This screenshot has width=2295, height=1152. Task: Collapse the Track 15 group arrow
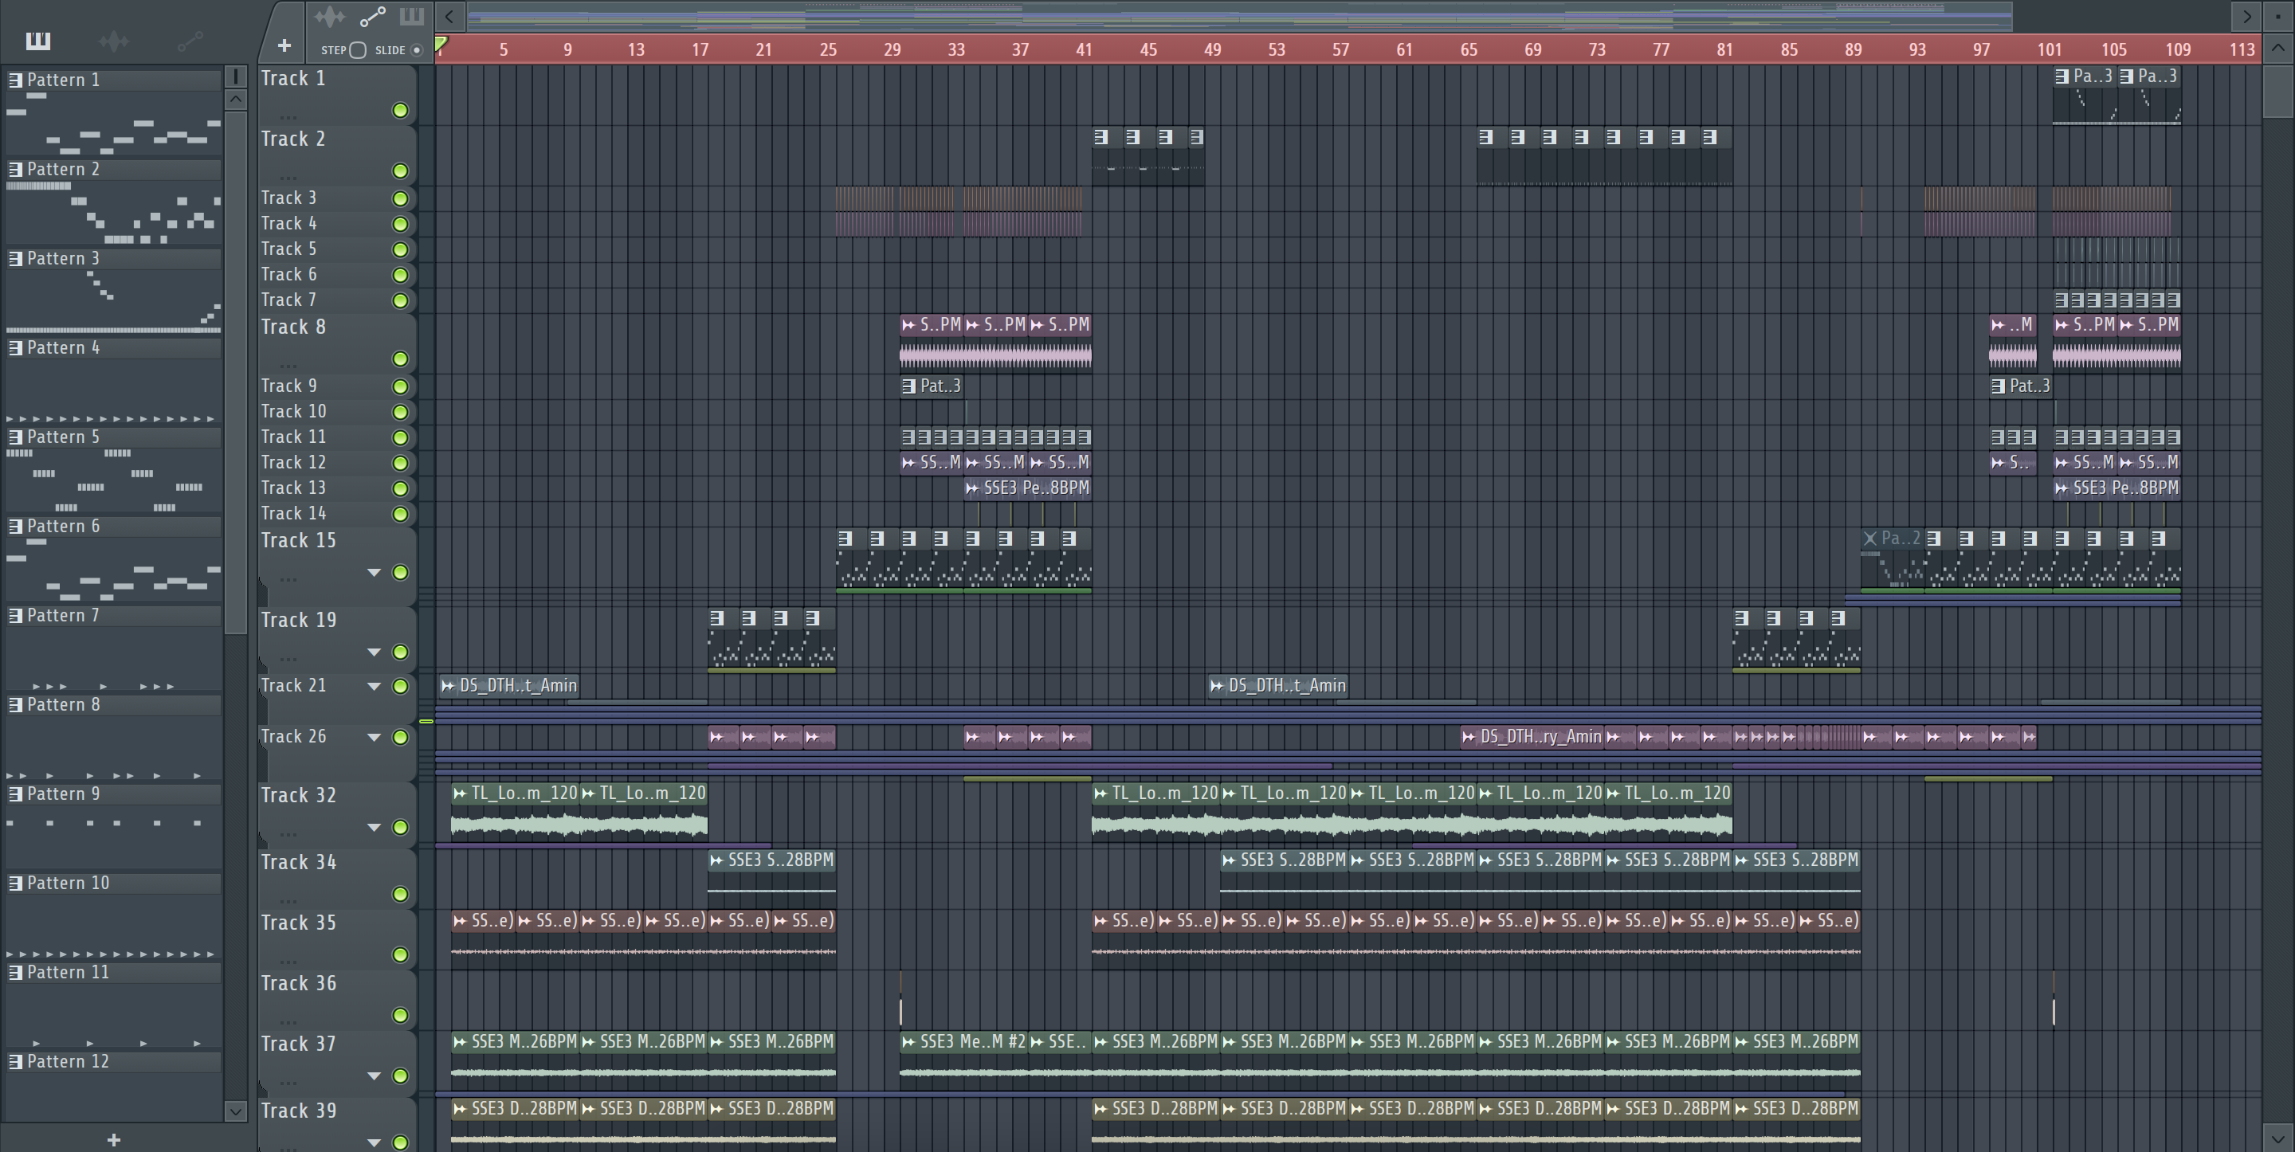[x=375, y=573]
